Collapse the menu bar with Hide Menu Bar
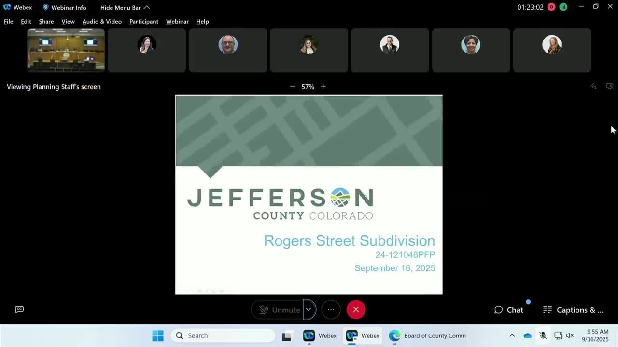Screen dimensions: 618x347 point(125,7)
